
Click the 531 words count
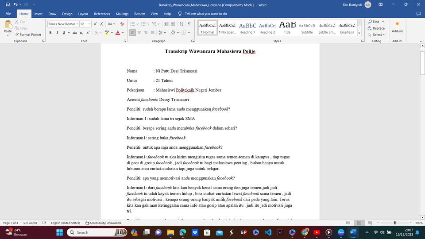tap(30, 223)
